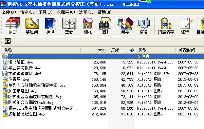Click date 2012-05-04 in list
The image size is (204, 129).
(188, 103)
